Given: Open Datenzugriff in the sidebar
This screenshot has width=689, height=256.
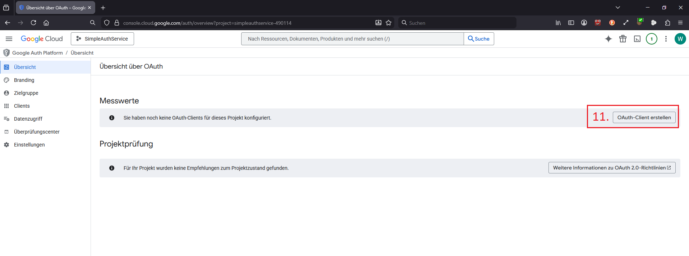Looking at the screenshot, I should 45,119.
